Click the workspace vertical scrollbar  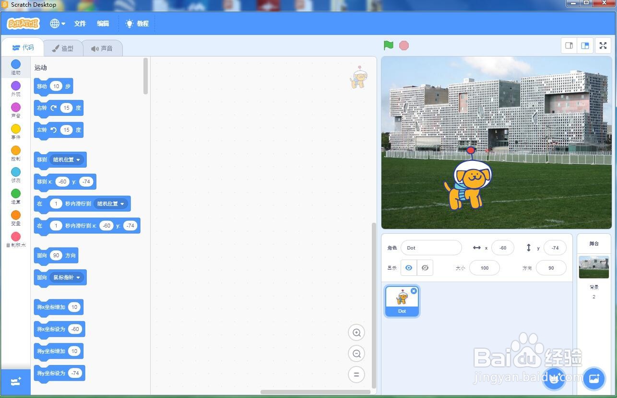tap(374, 305)
